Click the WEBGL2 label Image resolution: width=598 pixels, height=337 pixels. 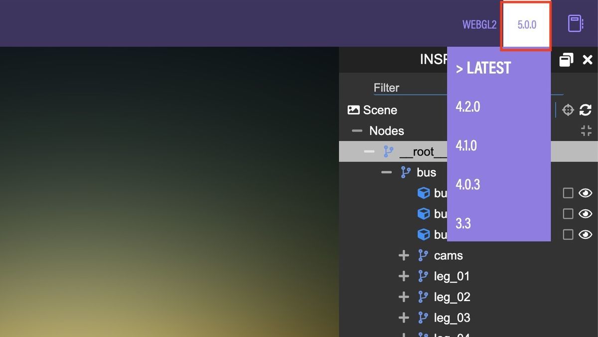coord(479,23)
